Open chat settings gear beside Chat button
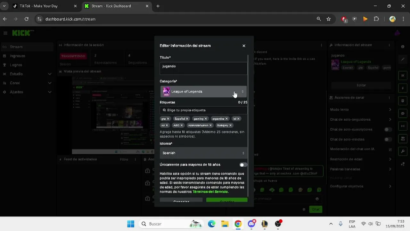 click(x=304, y=210)
